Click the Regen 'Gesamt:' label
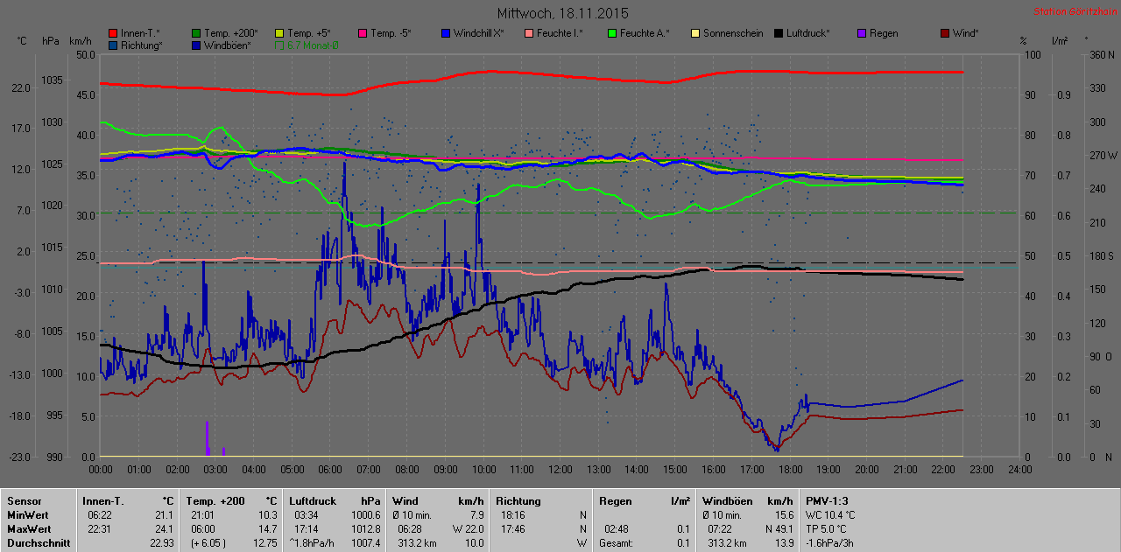 617,543
